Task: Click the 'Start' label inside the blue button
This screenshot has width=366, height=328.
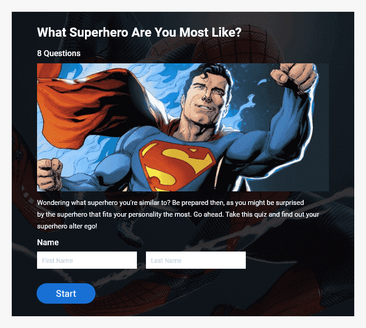Action: (x=66, y=294)
